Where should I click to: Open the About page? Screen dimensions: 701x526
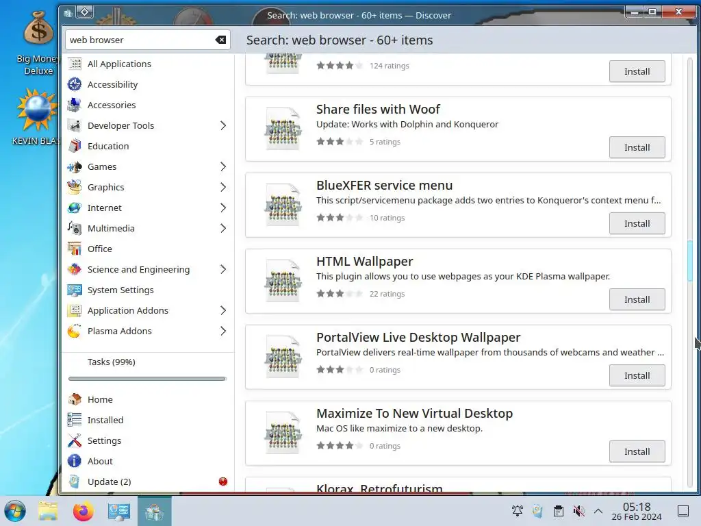click(x=148, y=461)
